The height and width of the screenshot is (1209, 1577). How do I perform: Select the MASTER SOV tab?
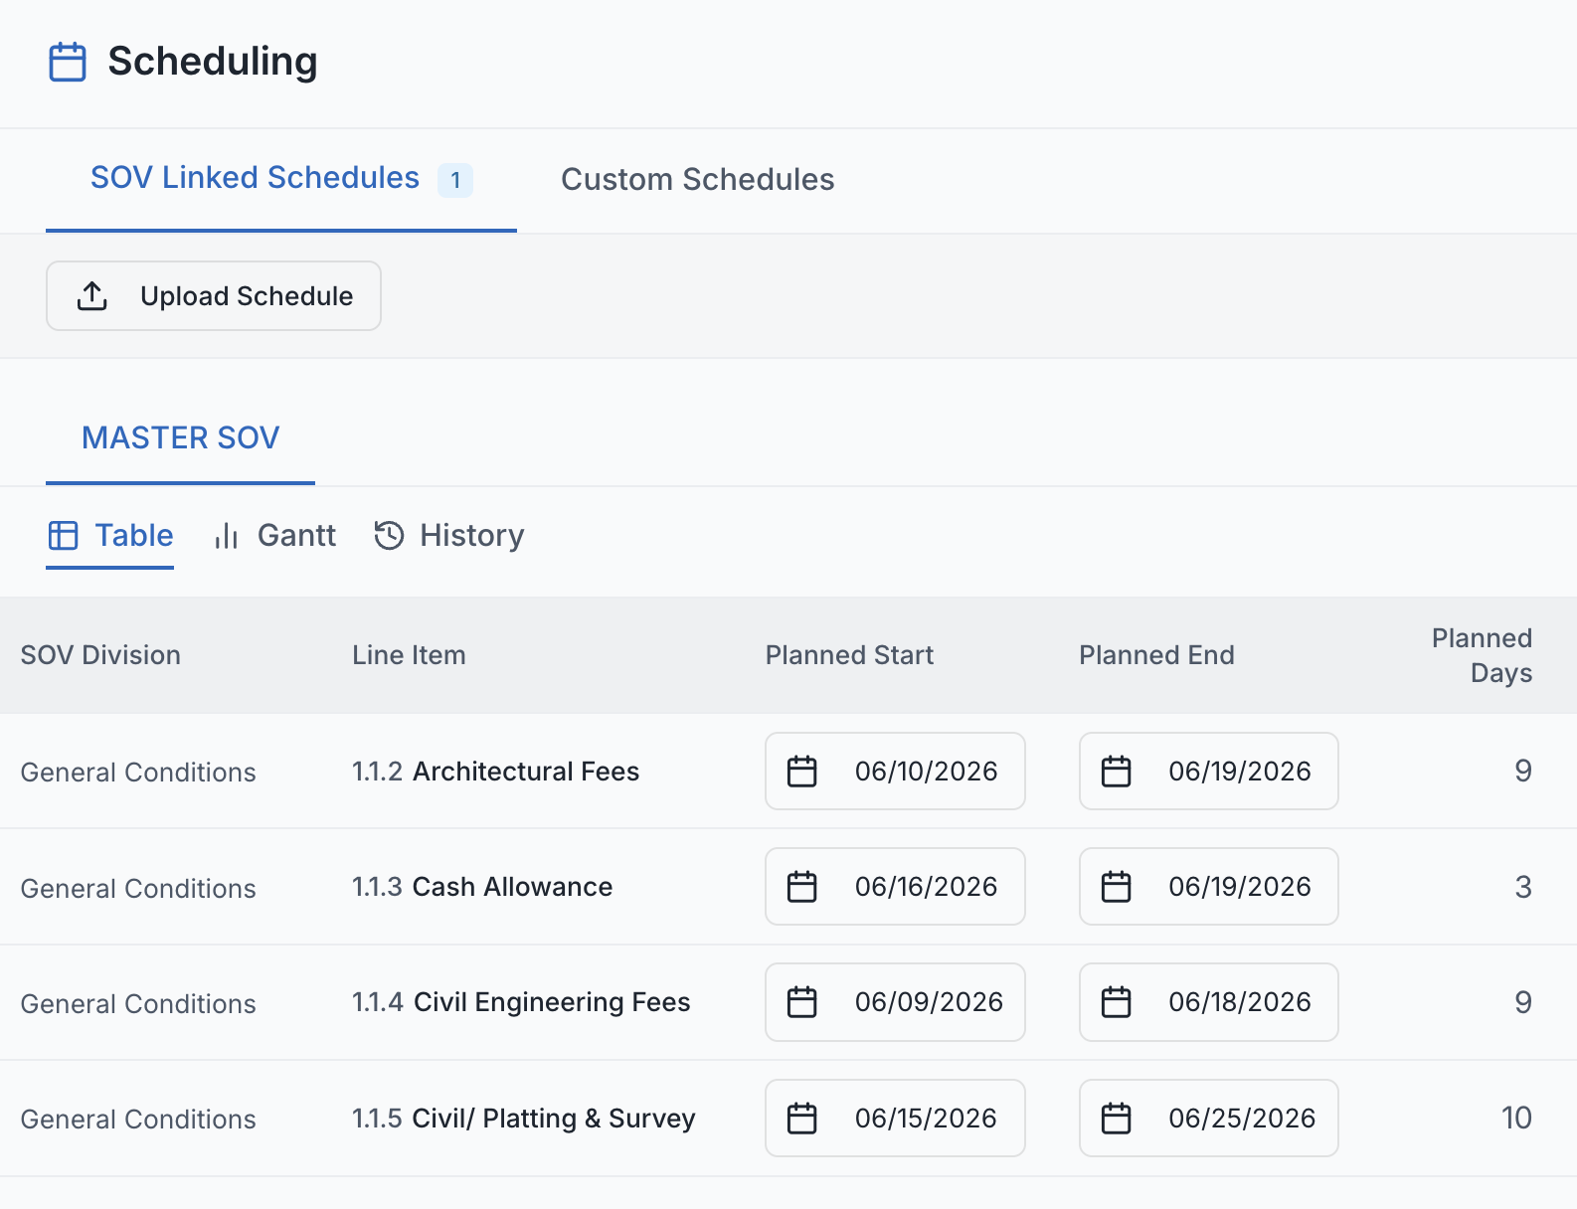tap(181, 437)
